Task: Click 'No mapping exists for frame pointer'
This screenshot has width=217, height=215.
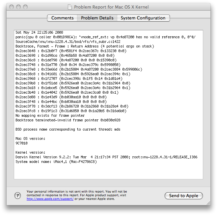Action: pyautogui.click(x=50, y=116)
